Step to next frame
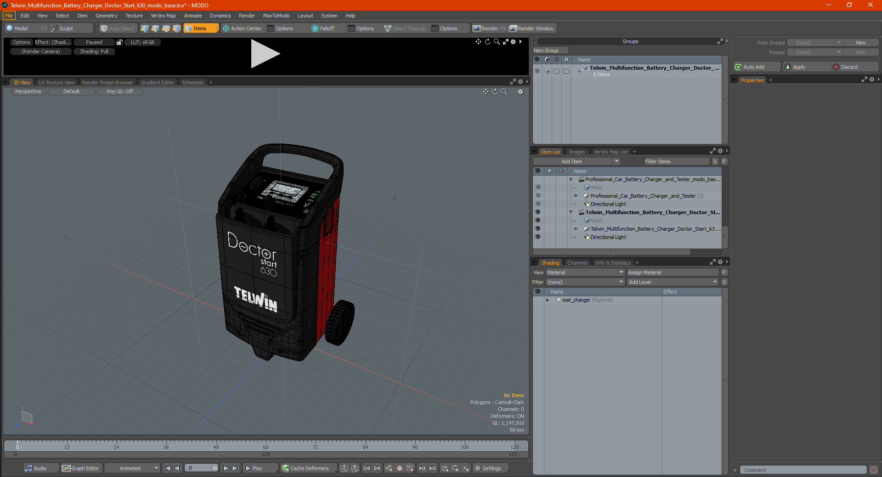882x477 pixels. pos(225,468)
